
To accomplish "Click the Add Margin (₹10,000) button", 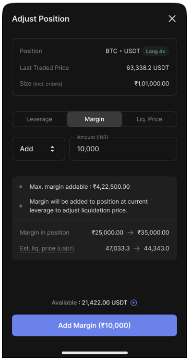I will (x=95, y=326).
